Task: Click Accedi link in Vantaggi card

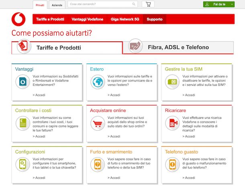Action: (x=39, y=95)
